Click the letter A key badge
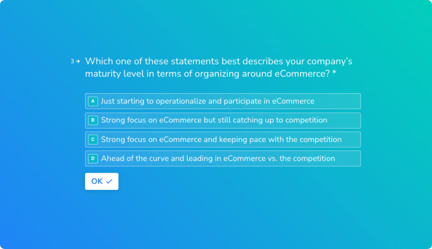The image size is (432, 249). coord(93,101)
